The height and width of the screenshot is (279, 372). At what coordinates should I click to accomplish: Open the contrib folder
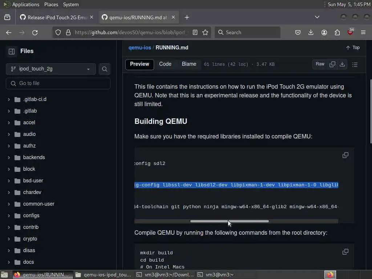pos(31,227)
